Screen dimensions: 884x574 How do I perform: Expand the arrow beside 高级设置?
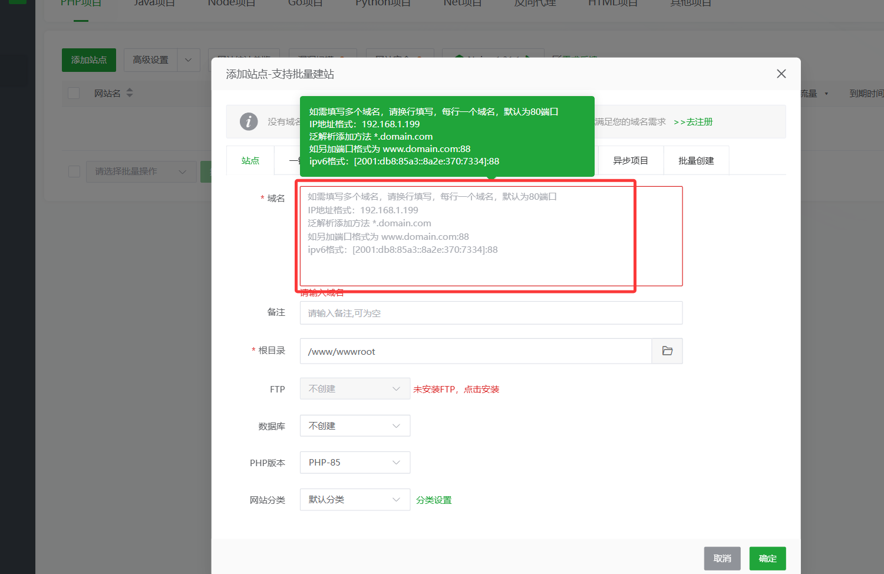(x=189, y=60)
